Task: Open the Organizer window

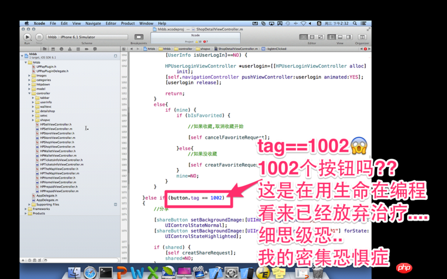Action: pyautogui.click(x=362, y=37)
